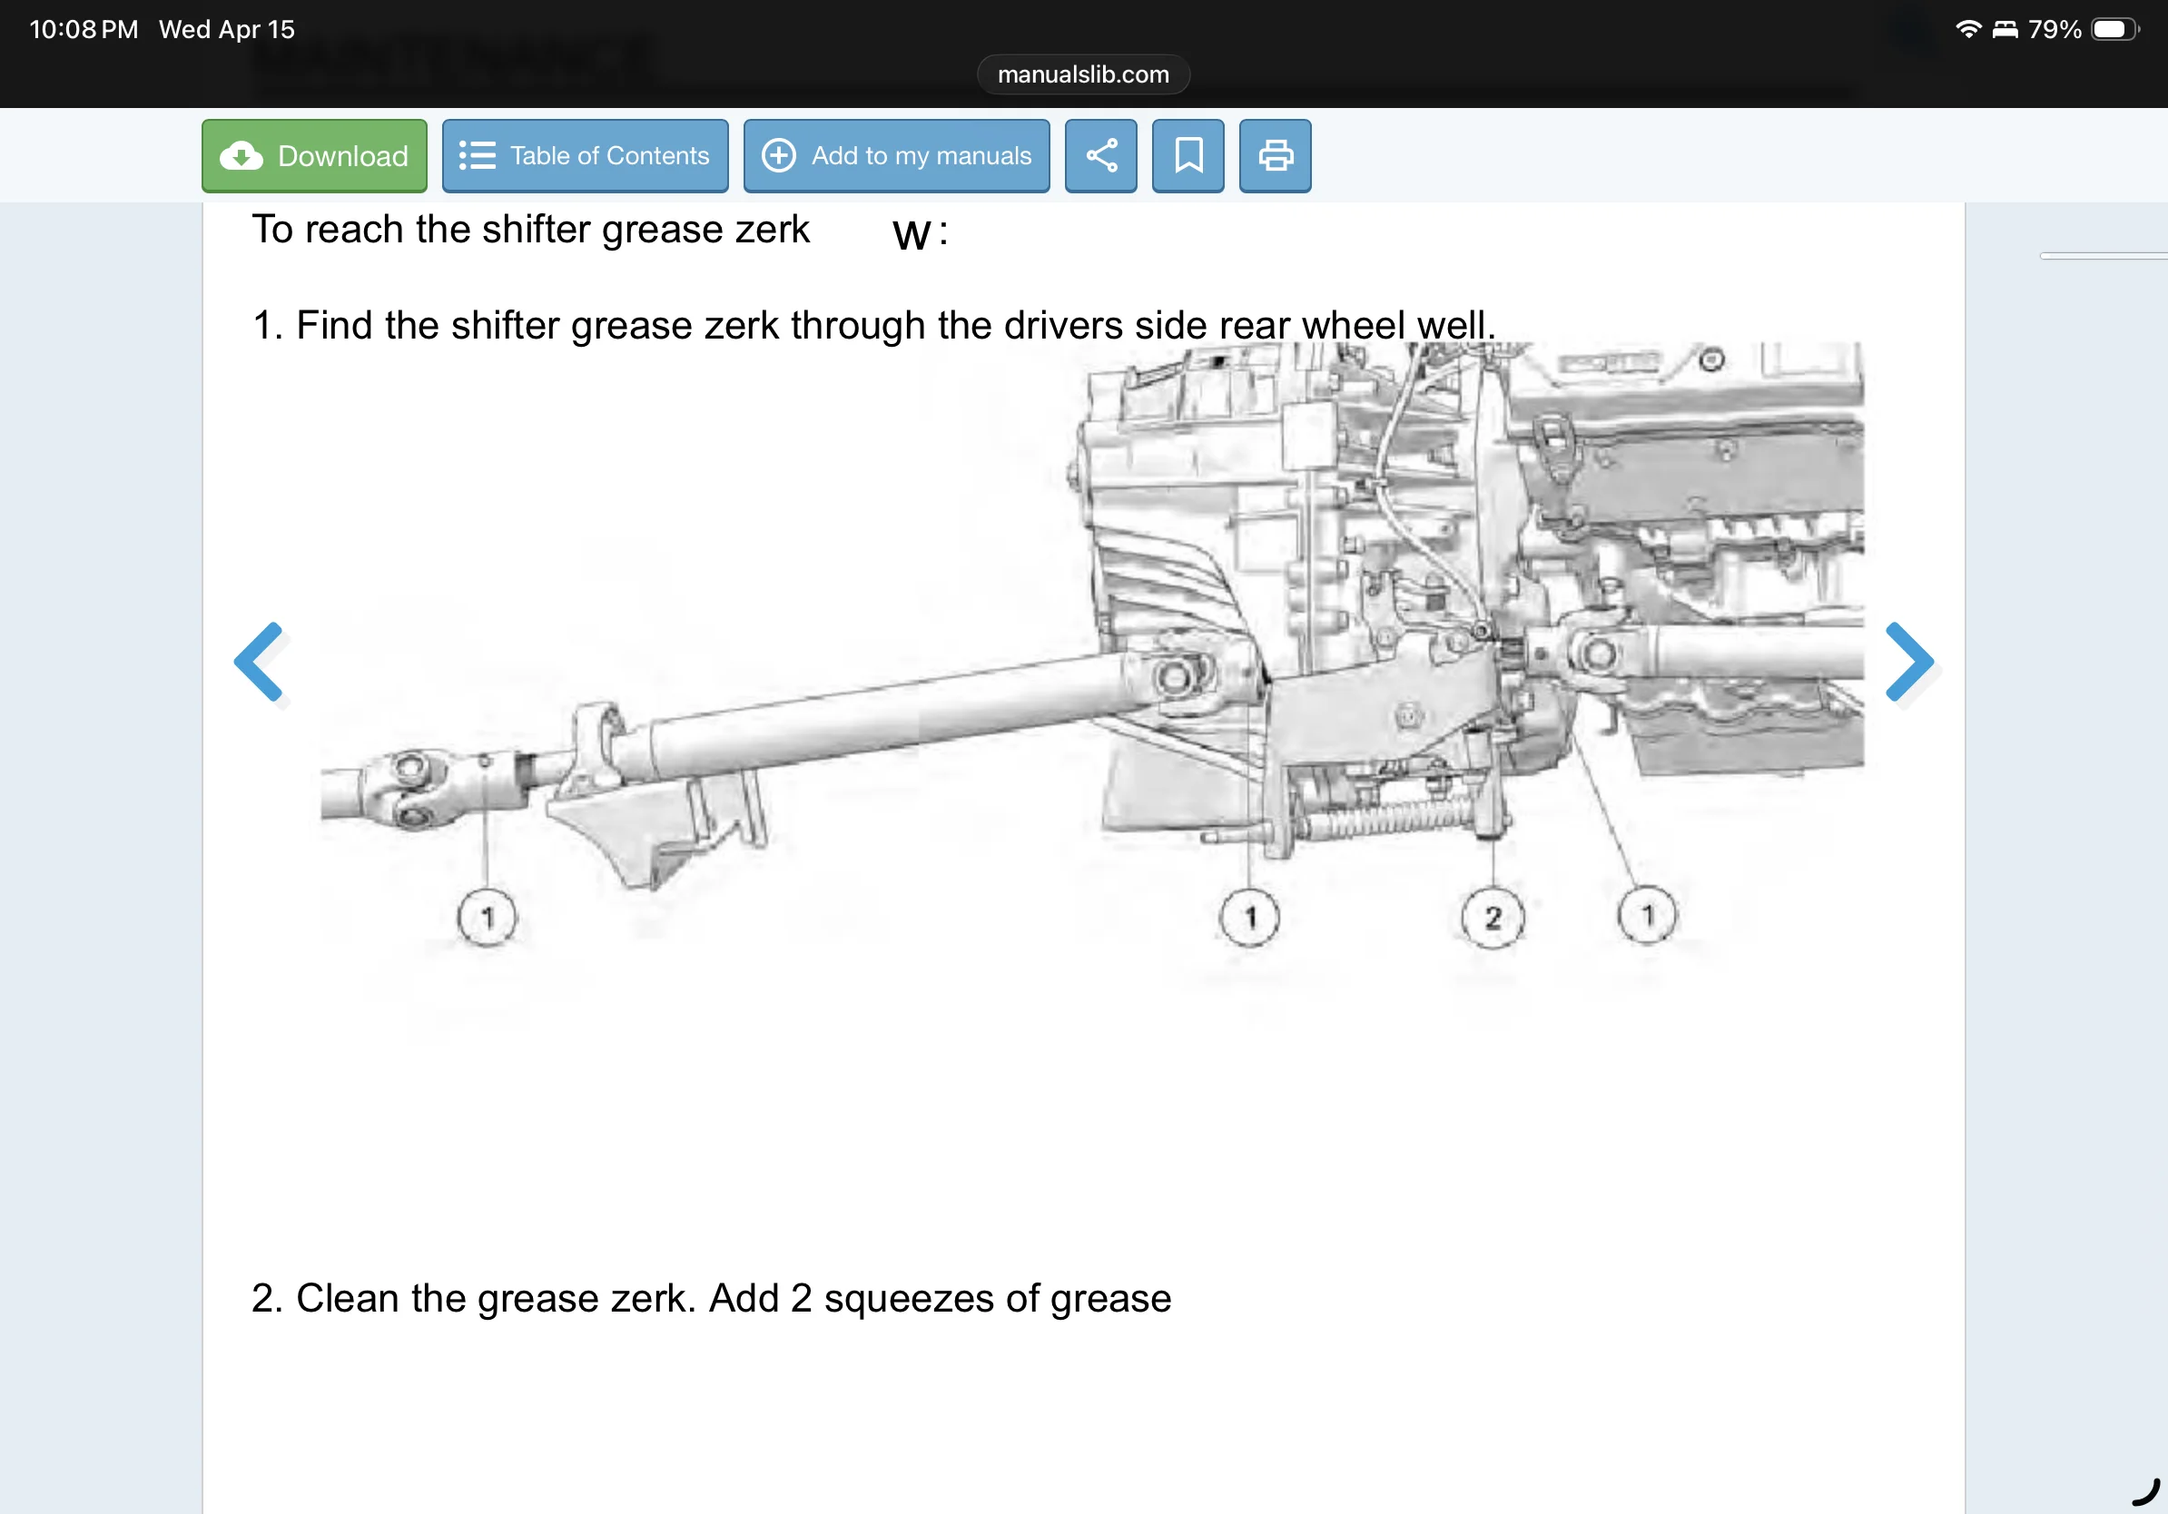The height and width of the screenshot is (1514, 2168).
Task: Click the list icon in Table of Contents
Action: click(477, 156)
